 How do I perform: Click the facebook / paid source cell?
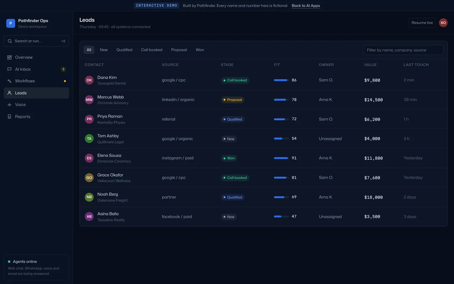[177, 217]
